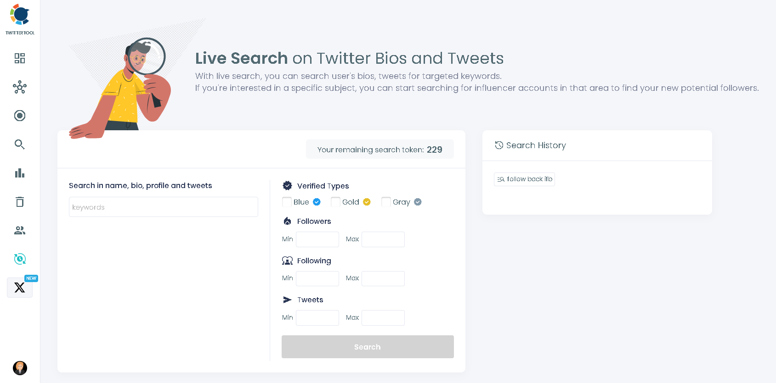Enable the Blue verified type checkbox
The width and height of the screenshot is (776, 383).
[286, 202]
